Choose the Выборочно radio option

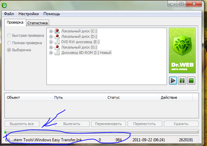pos(9,50)
